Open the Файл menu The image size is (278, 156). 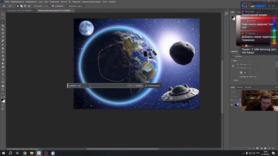pyautogui.click(x=7, y=2)
